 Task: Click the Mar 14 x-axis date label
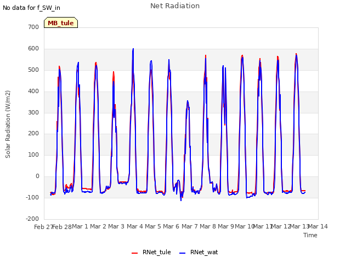coord(318,226)
